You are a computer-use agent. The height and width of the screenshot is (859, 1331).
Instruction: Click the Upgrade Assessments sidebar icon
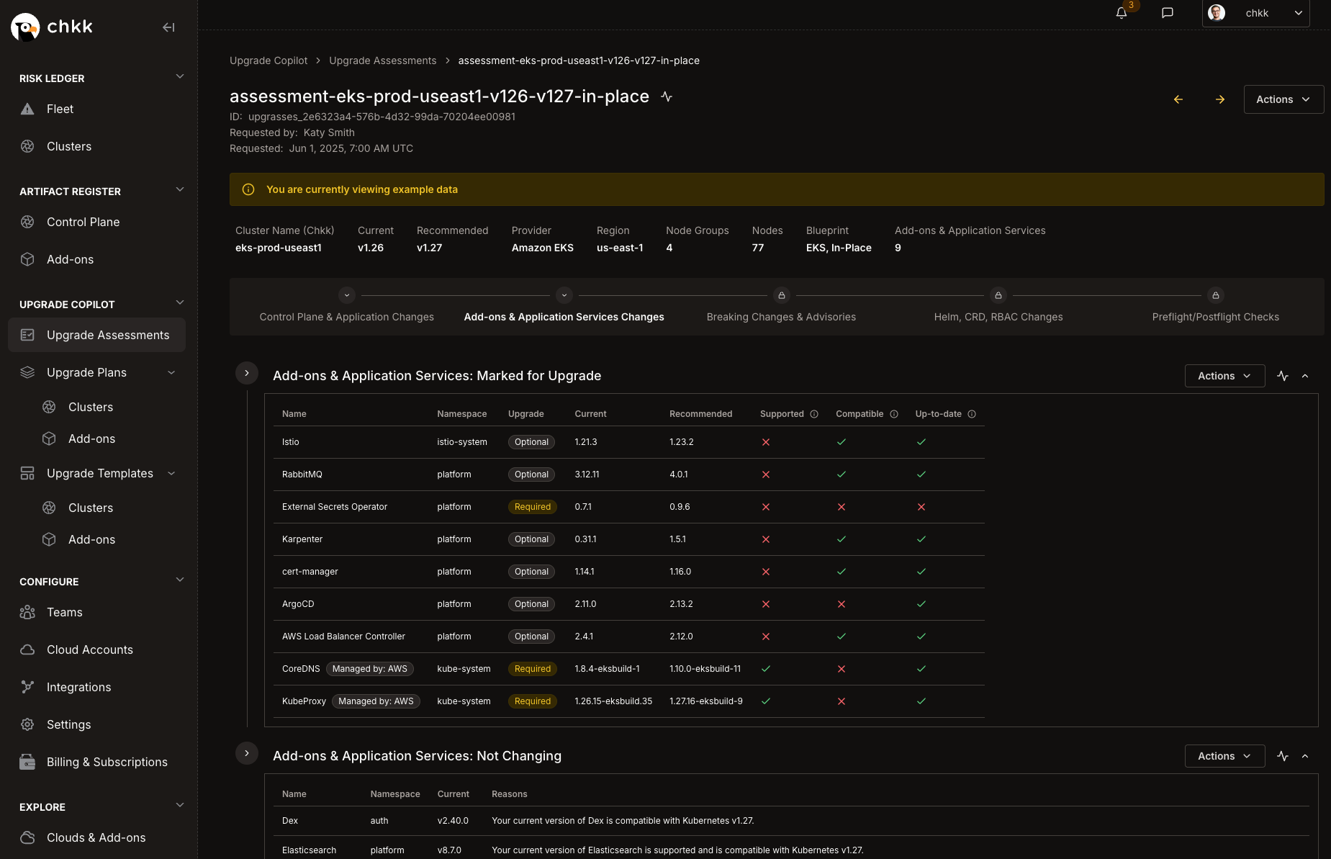tap(27, 335)
